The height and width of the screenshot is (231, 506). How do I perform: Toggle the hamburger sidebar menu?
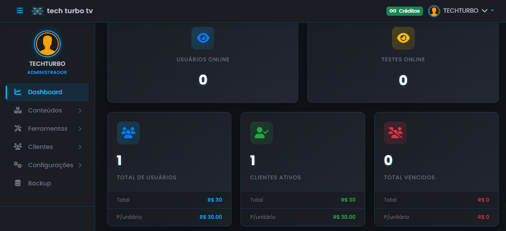pyautogui.click(x=20, y=11)
